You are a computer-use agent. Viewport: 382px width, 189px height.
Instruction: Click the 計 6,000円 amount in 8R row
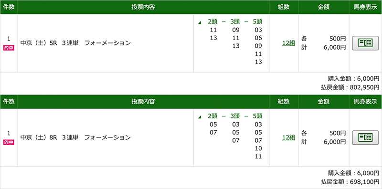(x=324, y=142)
